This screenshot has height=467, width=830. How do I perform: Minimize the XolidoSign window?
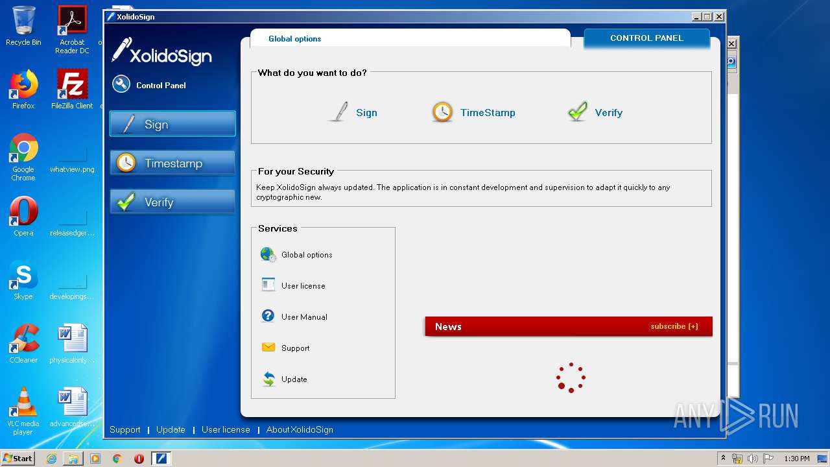[x=696, y=17]
